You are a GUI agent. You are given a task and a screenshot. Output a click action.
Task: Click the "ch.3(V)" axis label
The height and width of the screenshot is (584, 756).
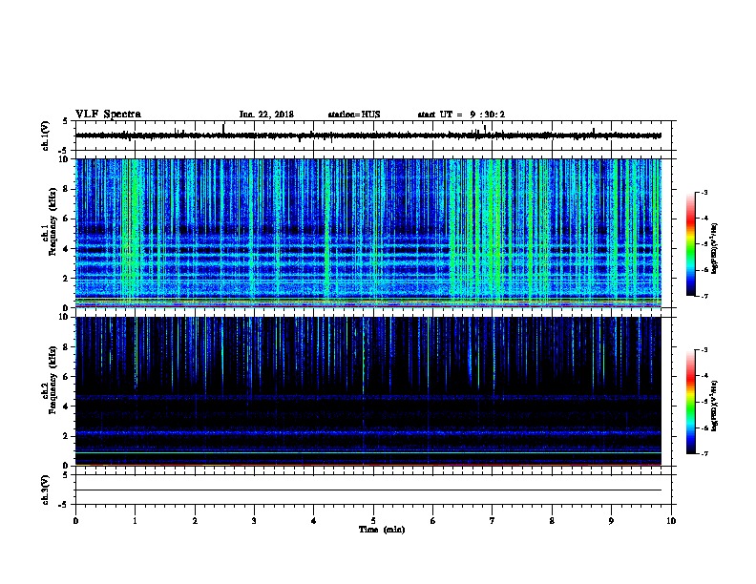(x=45, y=490)
